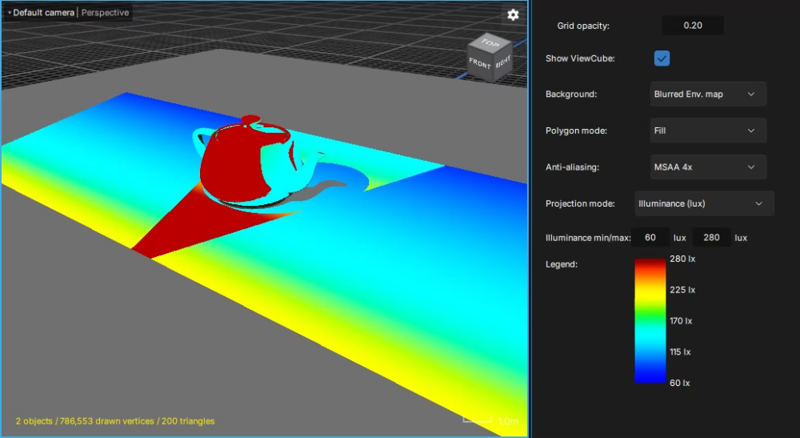Open the Projection mode dropdown
This screenshot has width=800, height=438.
(x=704, y=203)
